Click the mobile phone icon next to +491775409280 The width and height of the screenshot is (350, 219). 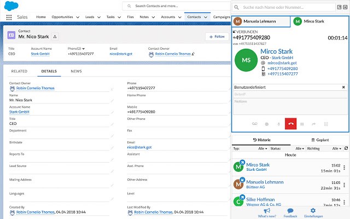pyautogui.click(x=263, y=68)
